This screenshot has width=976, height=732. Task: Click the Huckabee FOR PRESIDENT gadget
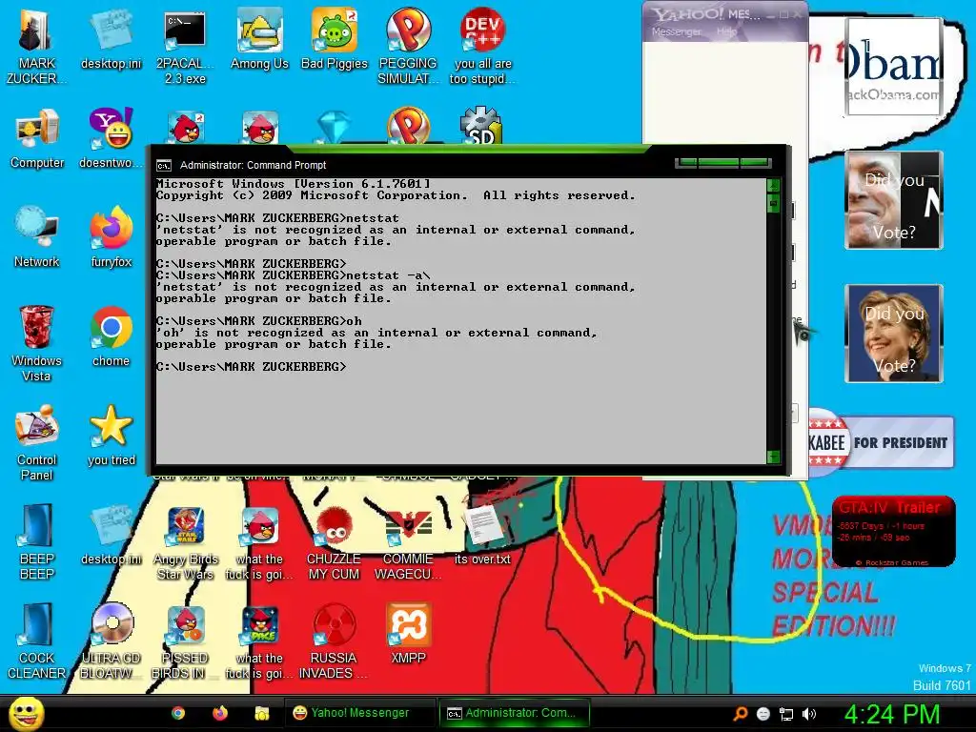(x=881, y=442)
